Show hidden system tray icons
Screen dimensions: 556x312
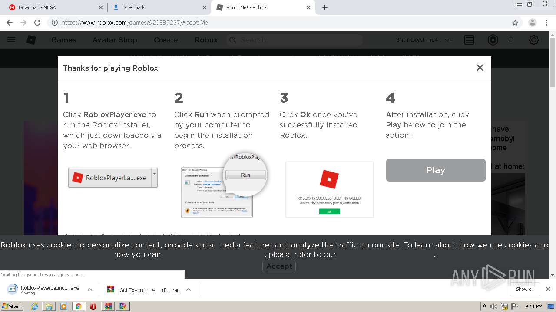pos(484,306)
